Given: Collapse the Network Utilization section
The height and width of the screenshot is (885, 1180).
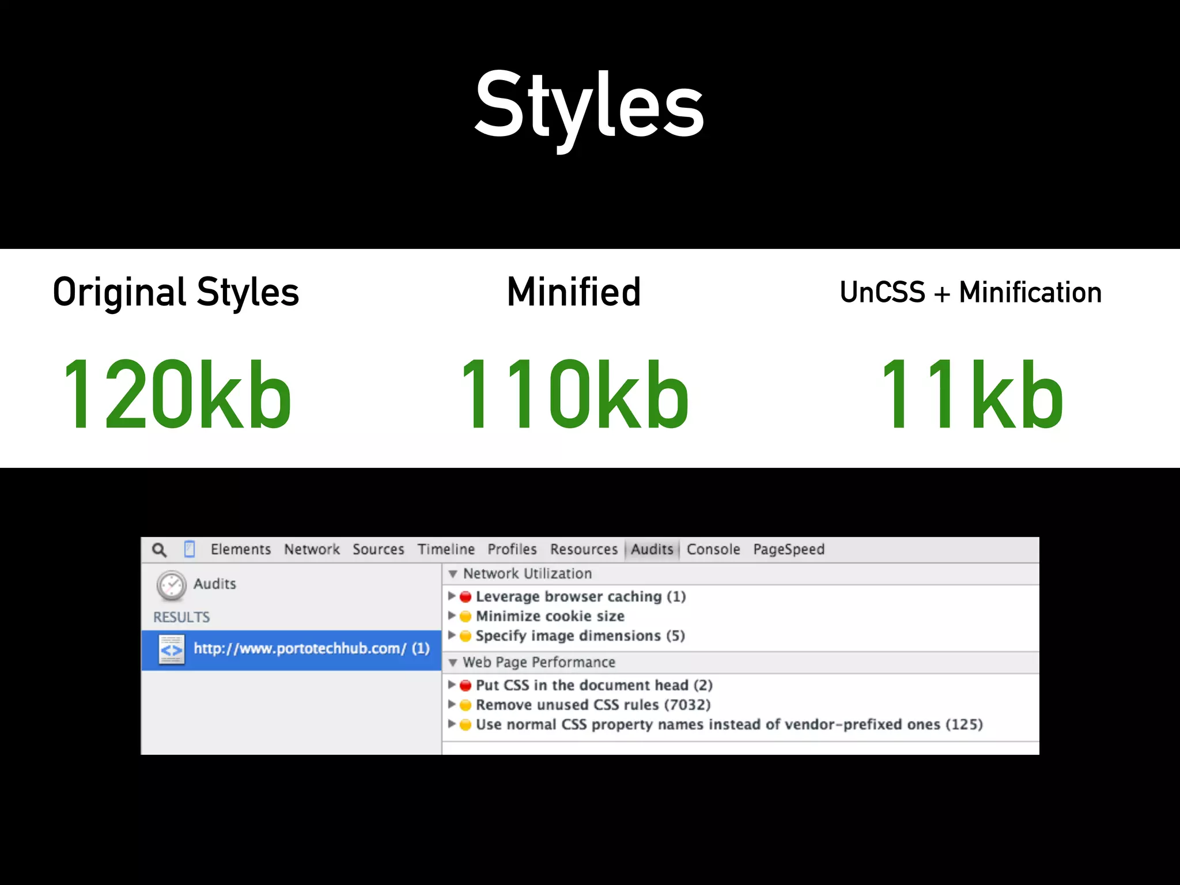Looking at the screenshot, I should (453, 574).
